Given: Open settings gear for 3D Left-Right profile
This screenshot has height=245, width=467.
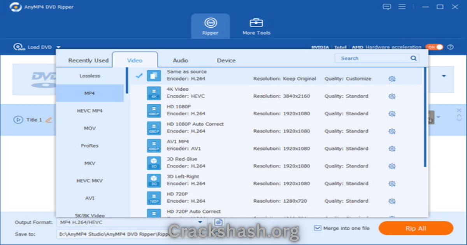Looking at the screenshot, I should point(392,184).
